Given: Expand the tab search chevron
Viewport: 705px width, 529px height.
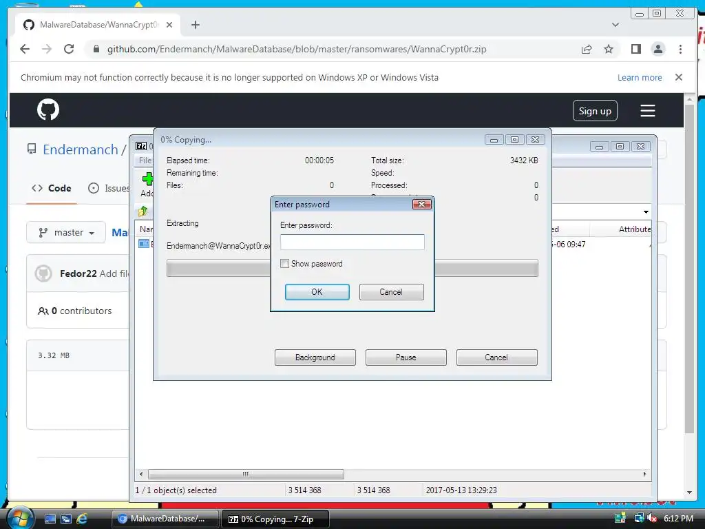Looking at the screenshot, I should tap(615, 25).
